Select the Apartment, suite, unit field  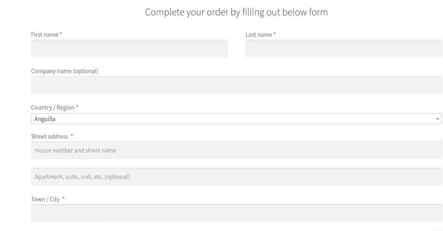(x=236, y=176)
